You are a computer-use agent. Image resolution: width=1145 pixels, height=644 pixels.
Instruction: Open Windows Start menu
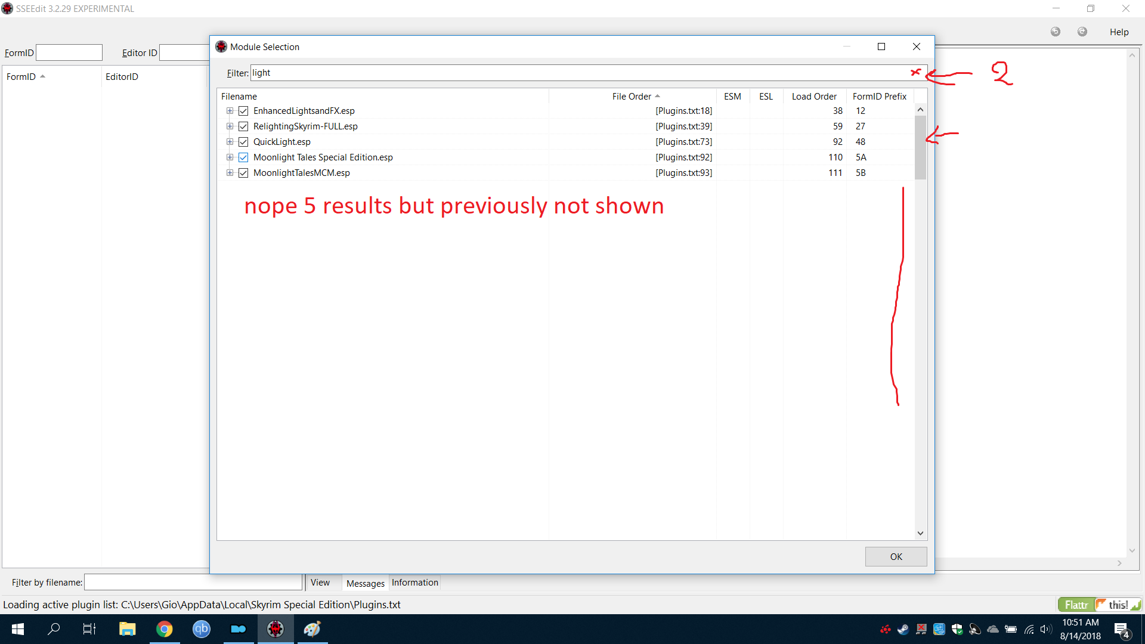click(x=18, y=629)
